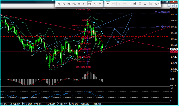Click the 88.6 SL2 Fibonacci label
The width and height of the screenshot is (179, 106).
pos(84,62)
